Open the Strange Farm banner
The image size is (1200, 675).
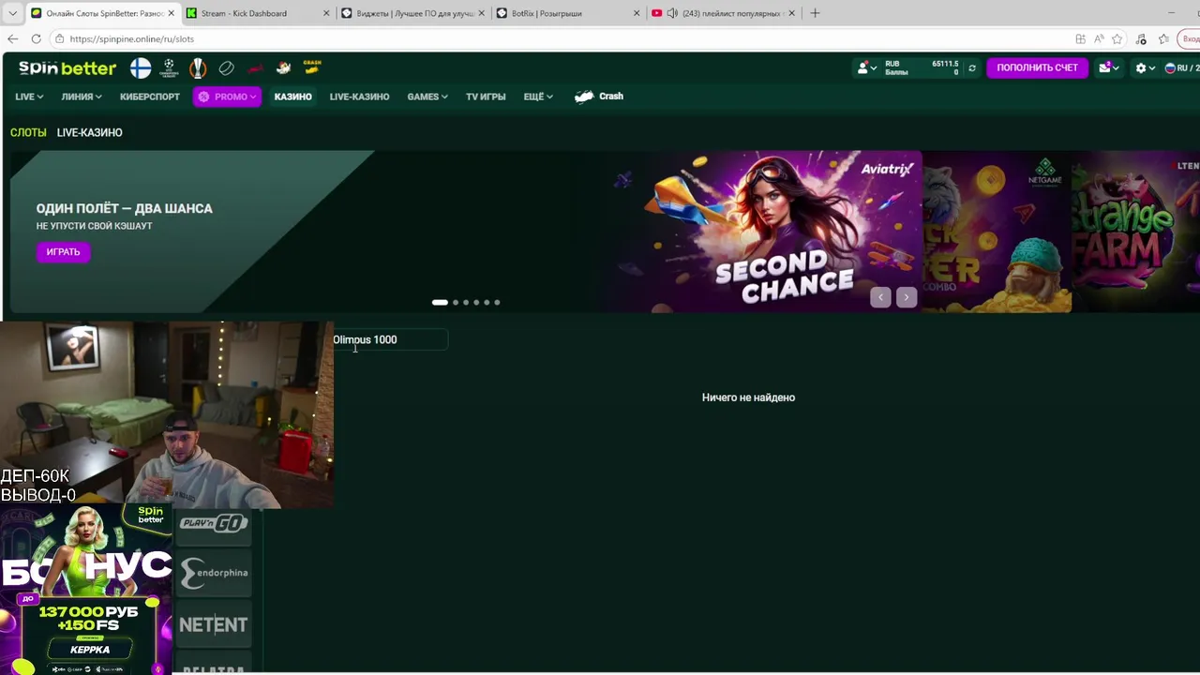click(x=1135, y=231)
